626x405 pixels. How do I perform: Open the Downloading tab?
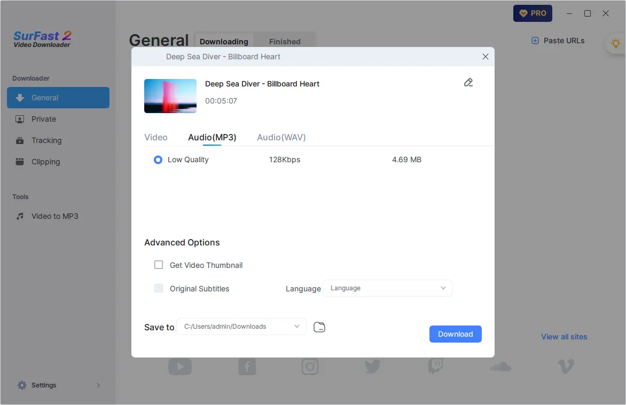point(224,42)
